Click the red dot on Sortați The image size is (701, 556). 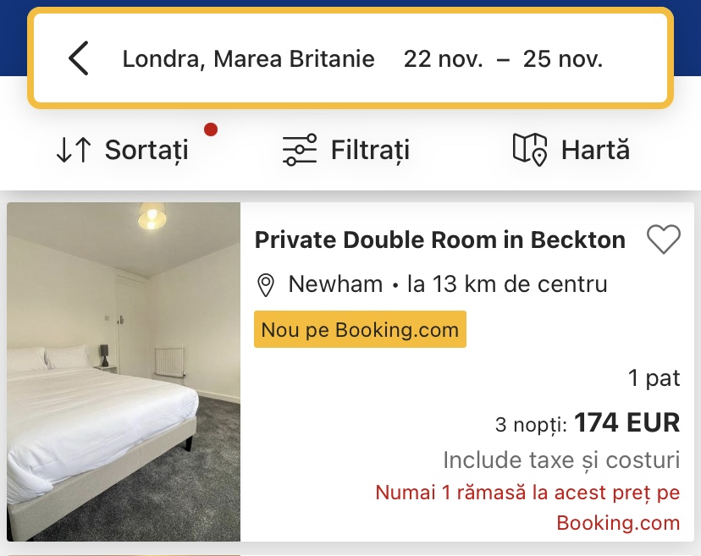[x=211, y=129]
